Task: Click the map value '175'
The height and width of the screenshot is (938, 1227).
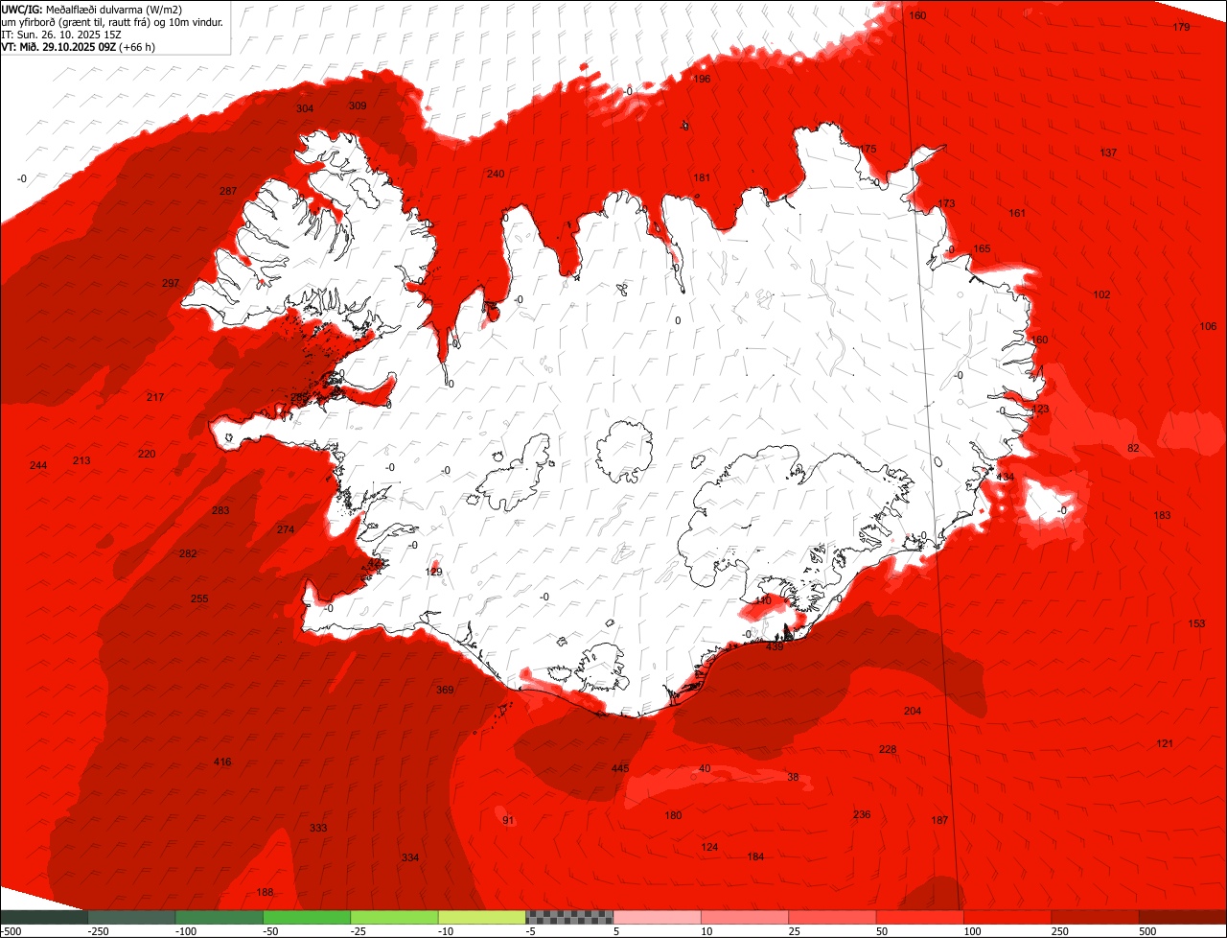Action: pos(868,149)
